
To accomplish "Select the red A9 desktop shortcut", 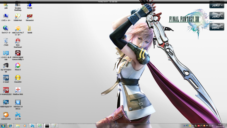I will [6, 90].
